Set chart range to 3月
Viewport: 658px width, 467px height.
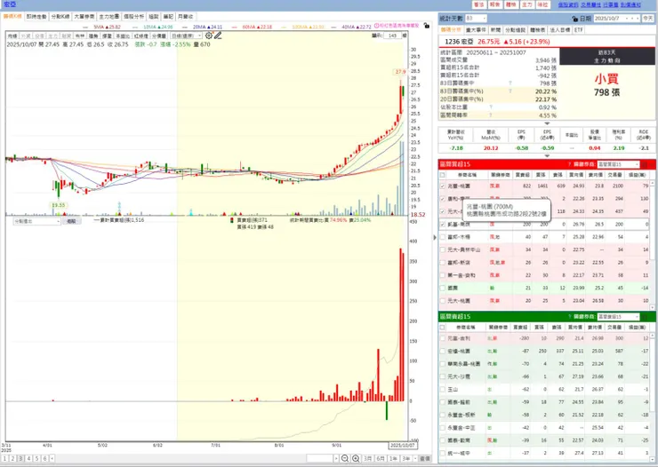point(367,459)
